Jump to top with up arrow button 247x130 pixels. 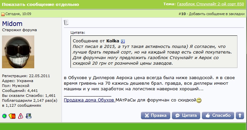point(240,116)
